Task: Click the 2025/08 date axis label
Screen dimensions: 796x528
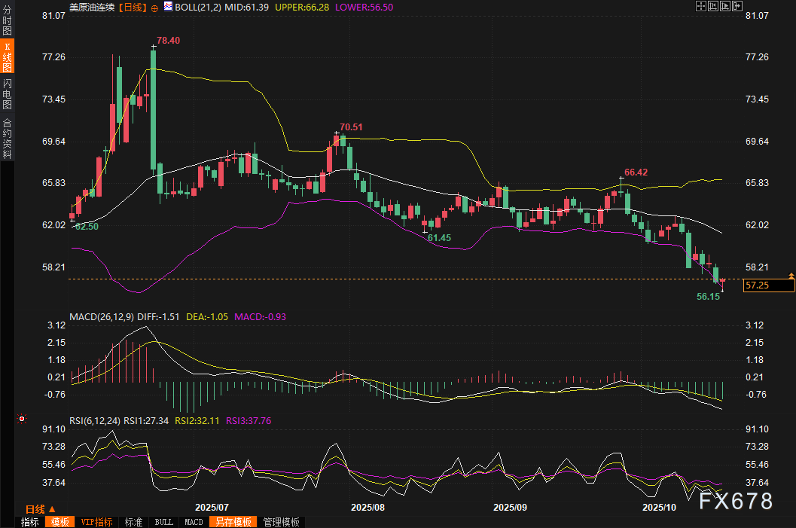Action: coord(368,508)
